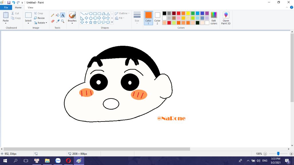Click the horizontal scrollbar thumb
The width and height of the screenshot is (294, 165).
pos(97,149)
